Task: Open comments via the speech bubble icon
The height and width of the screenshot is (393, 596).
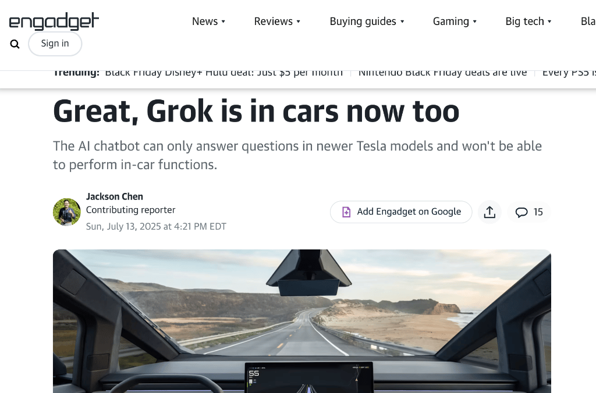Action: pos(521,212)
